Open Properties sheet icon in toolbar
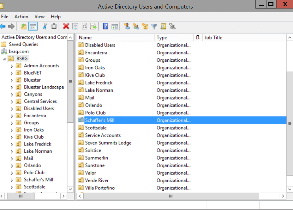The image size is (293, 210). point(75,26)
